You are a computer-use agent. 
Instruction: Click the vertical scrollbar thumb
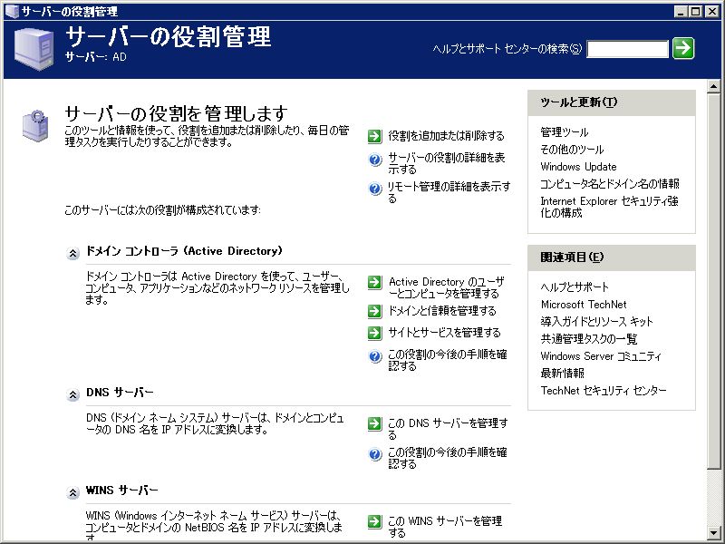tap(713, 281)
